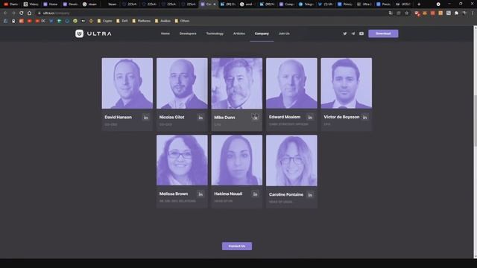This screenshot has width=477, height=268.
Task: Open the bookmarks folder left of Others
Action: pos(162,21)
